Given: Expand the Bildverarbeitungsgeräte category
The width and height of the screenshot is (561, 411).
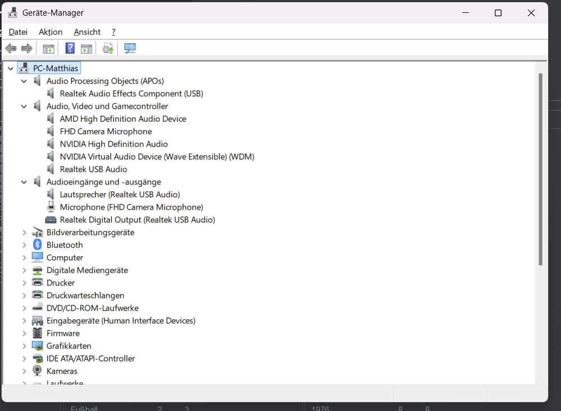Looking at the screenshot, I should tap(24, 233).
